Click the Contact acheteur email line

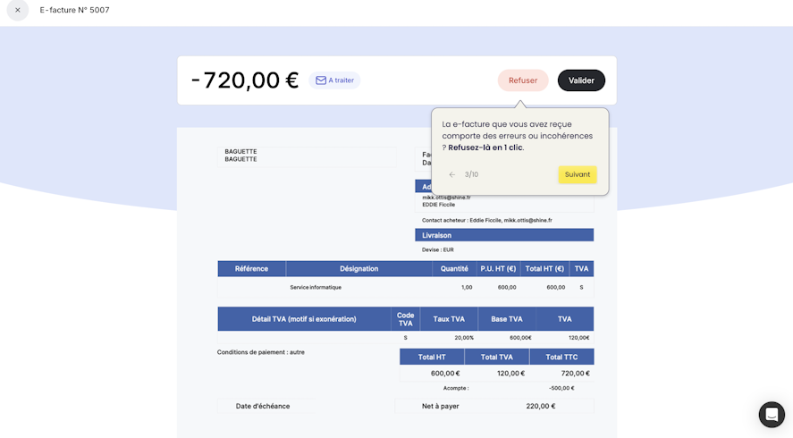tap(487, 221)
